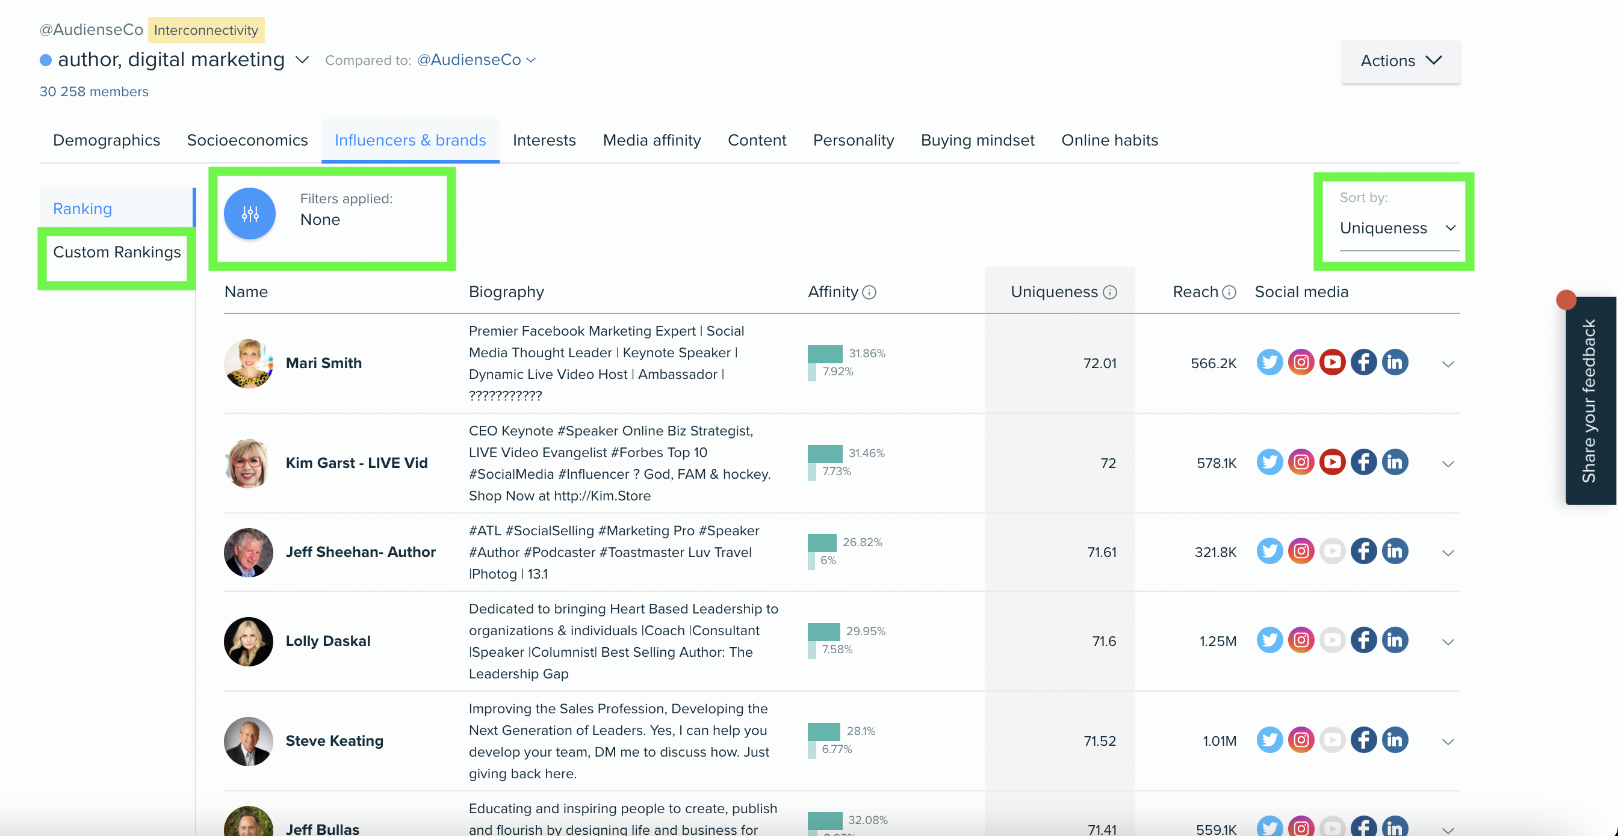The height and width of the screenshot is (836, 1618).
Task: Open Kim Garst's Instagram icon
Action: pos(1301,462)
